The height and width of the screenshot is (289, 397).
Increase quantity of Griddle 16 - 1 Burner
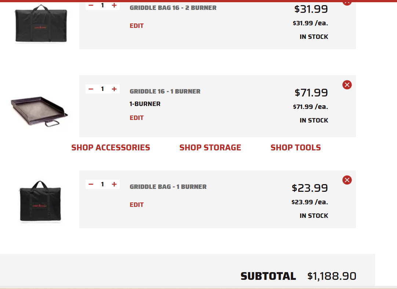[x=114, y=89]
